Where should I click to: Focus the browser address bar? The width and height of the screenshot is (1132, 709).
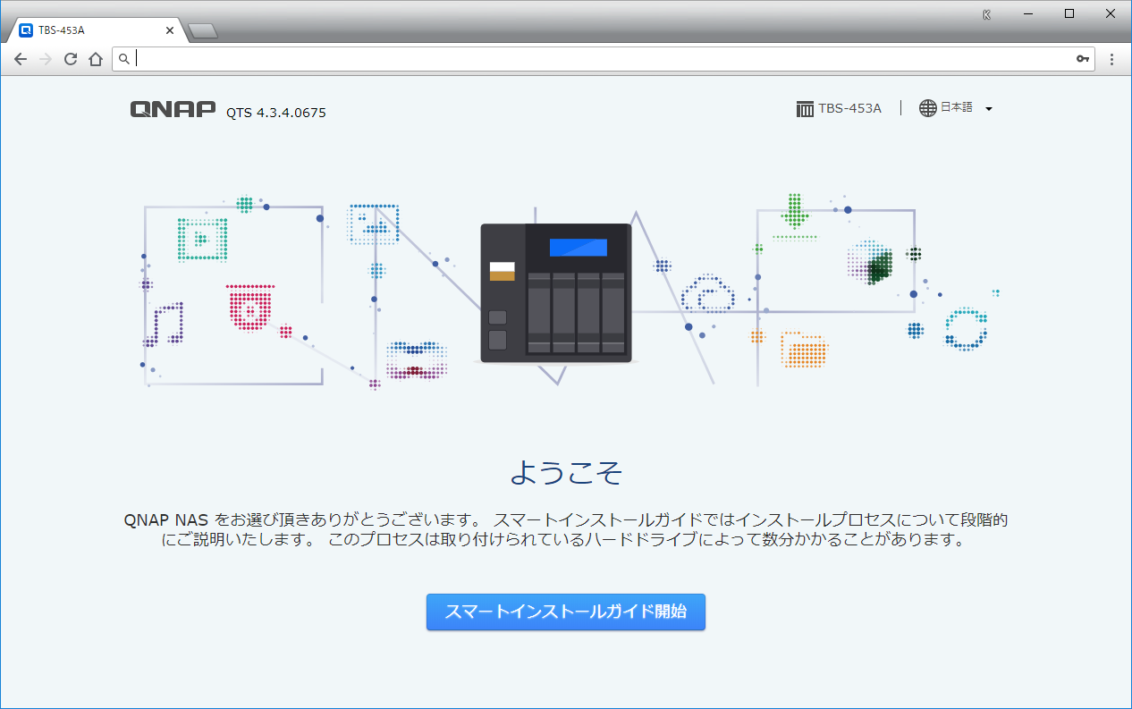(599, 59)
